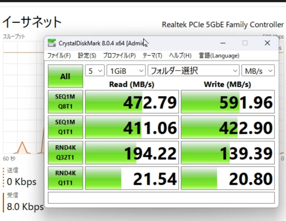Screen dimensions: 286x221
Task: Click the 受信 8.0 Kbps value in Task Manager
Action: [25, 207]
